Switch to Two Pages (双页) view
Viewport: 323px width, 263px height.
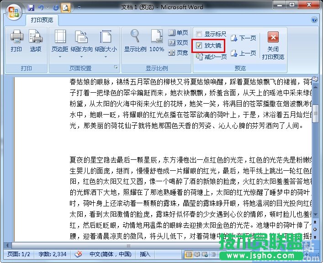tap(178, 42)
